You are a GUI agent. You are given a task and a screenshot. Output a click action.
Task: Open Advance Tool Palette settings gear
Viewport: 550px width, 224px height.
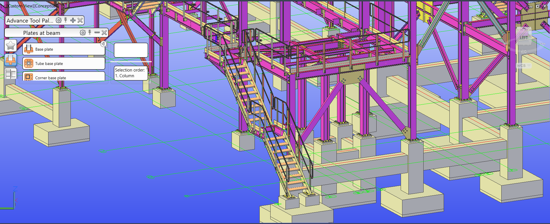click(58, 20)
